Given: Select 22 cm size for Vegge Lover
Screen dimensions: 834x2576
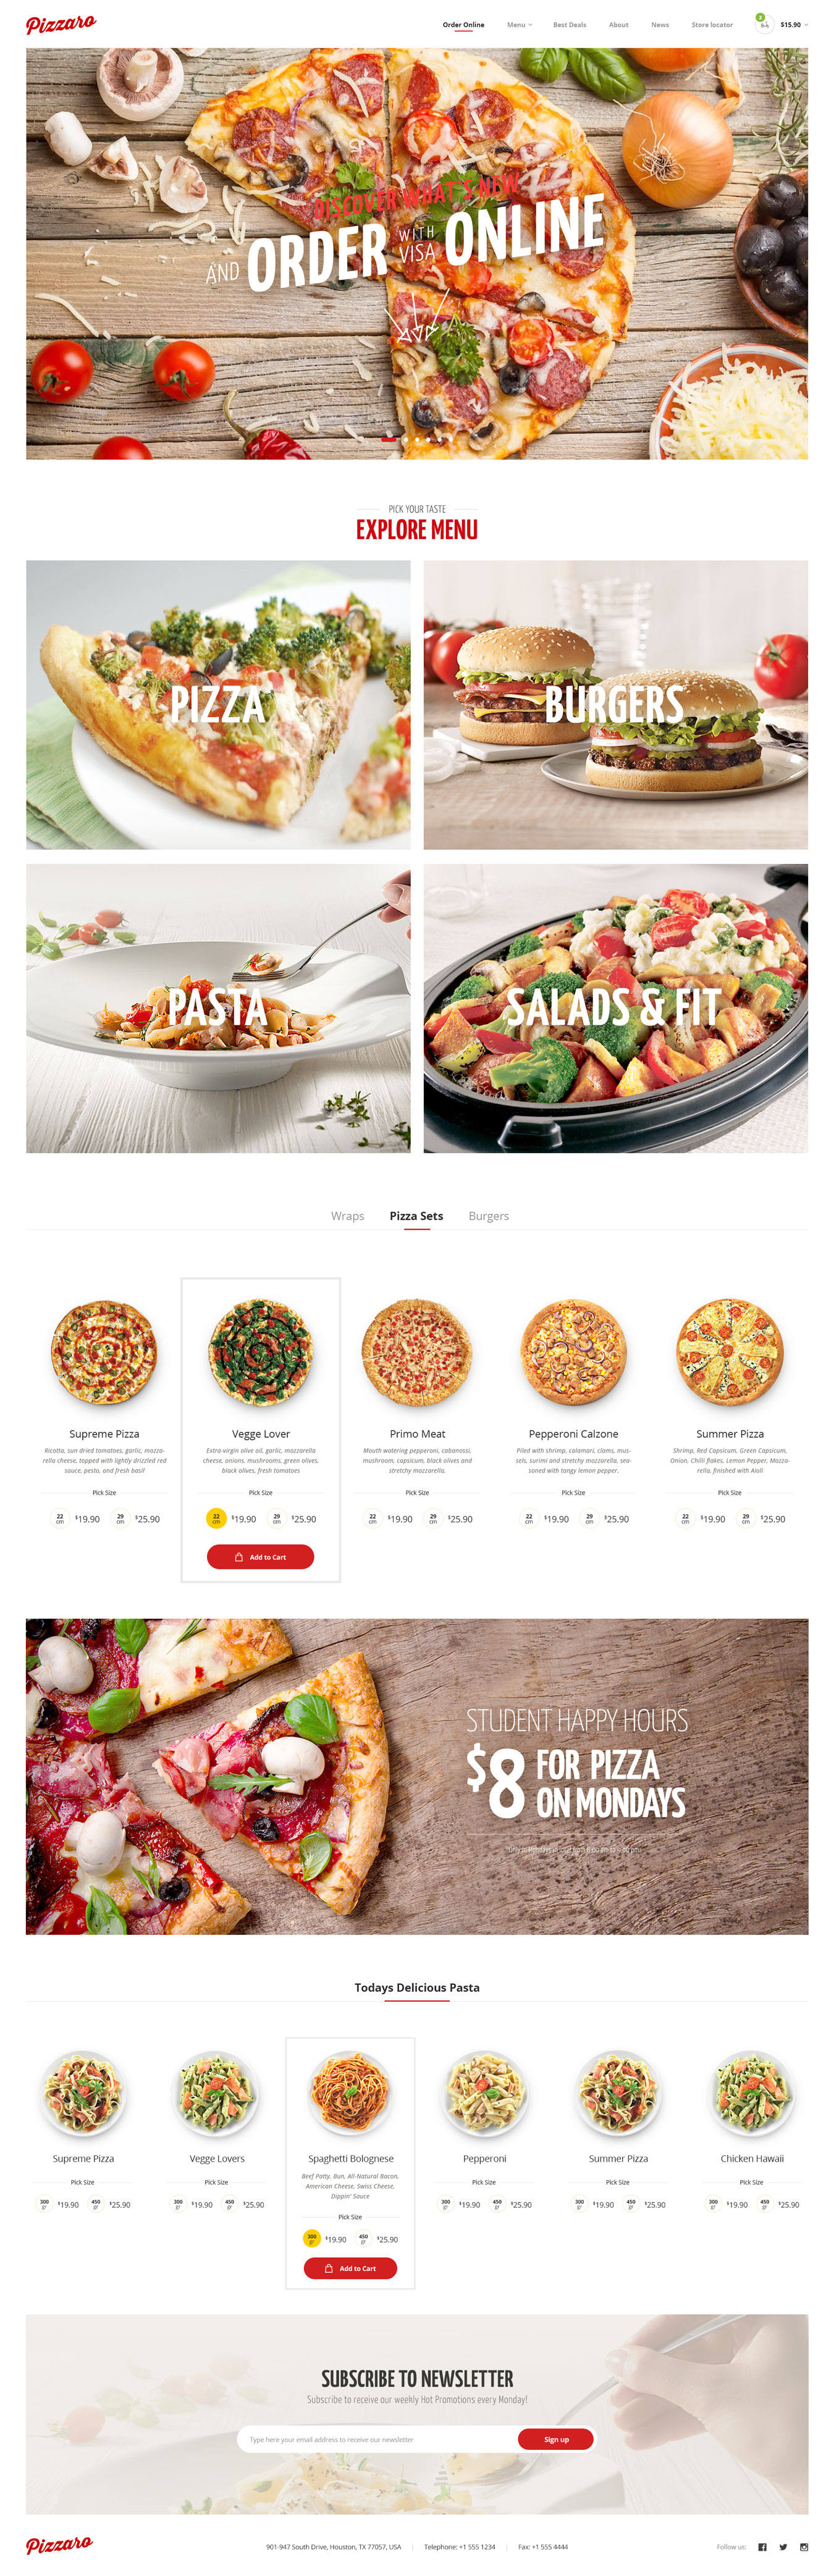Looking at the screenshot, I should tap(216, 1518).
